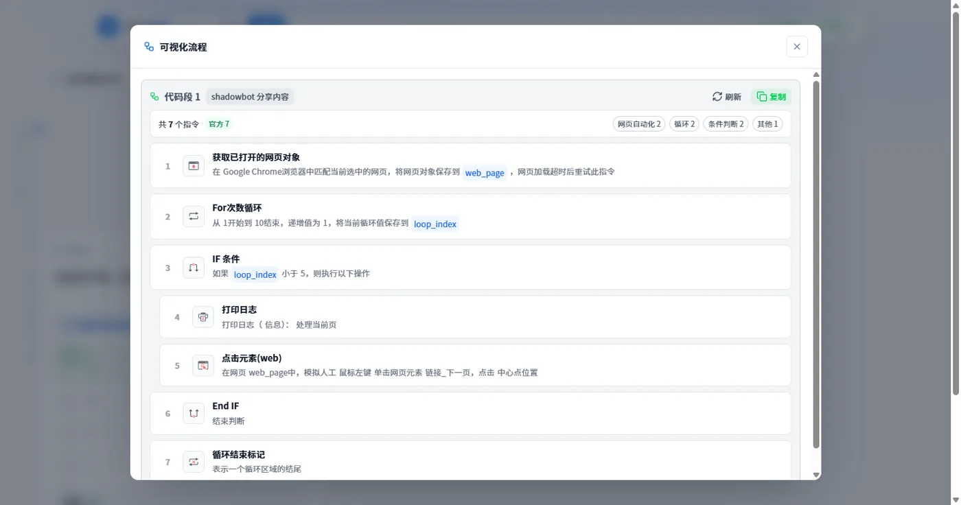Click the End IF icon
961x505 pixels.
194,414
